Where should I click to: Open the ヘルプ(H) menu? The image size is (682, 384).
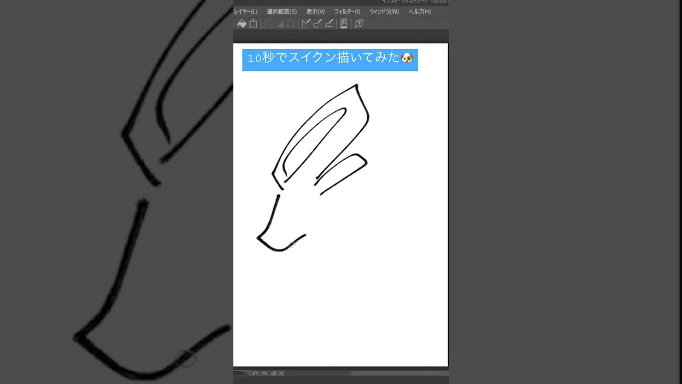[x=420, y=12]
